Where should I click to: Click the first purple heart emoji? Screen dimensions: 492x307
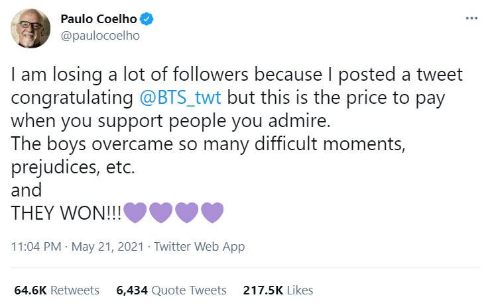click(135, 213)
